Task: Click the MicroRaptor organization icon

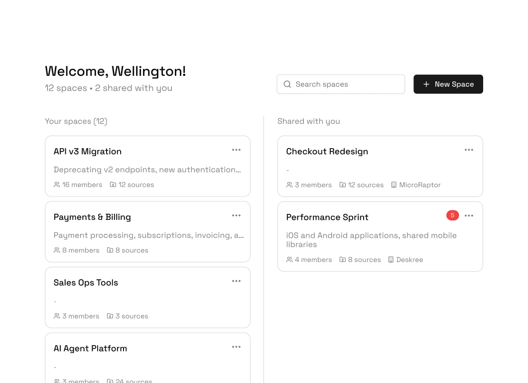Action: [x=394, y=185]
